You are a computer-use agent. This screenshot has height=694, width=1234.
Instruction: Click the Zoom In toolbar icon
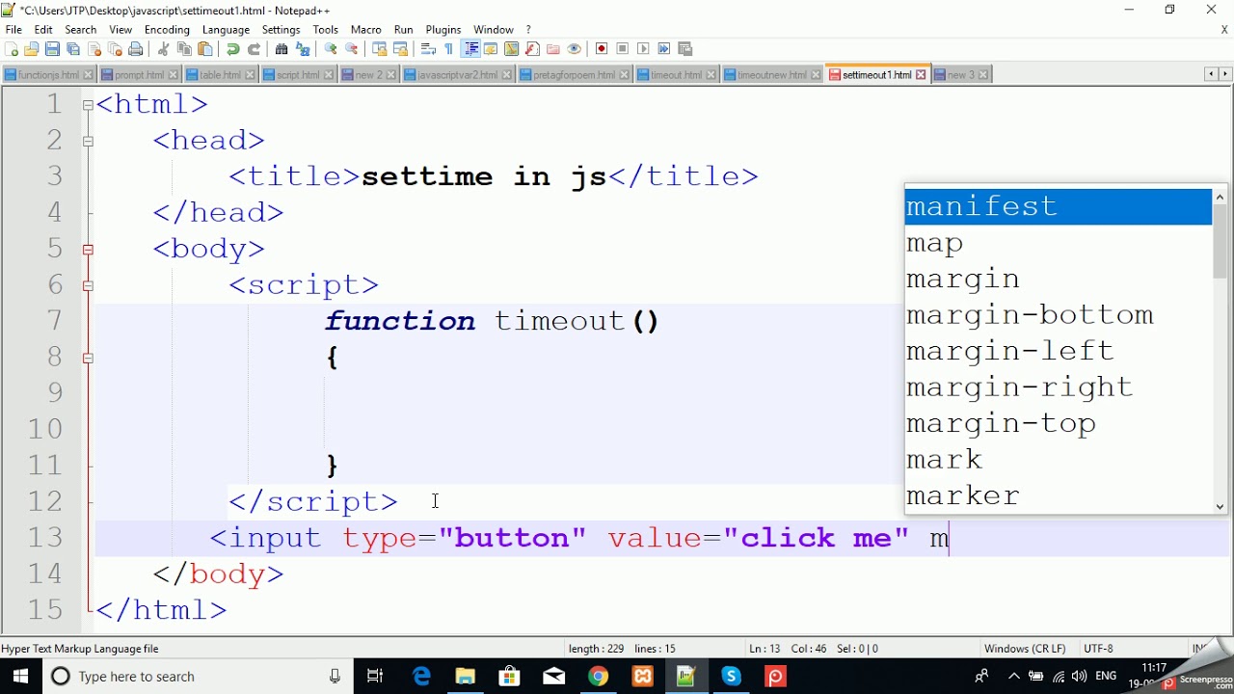pos(331,49)
